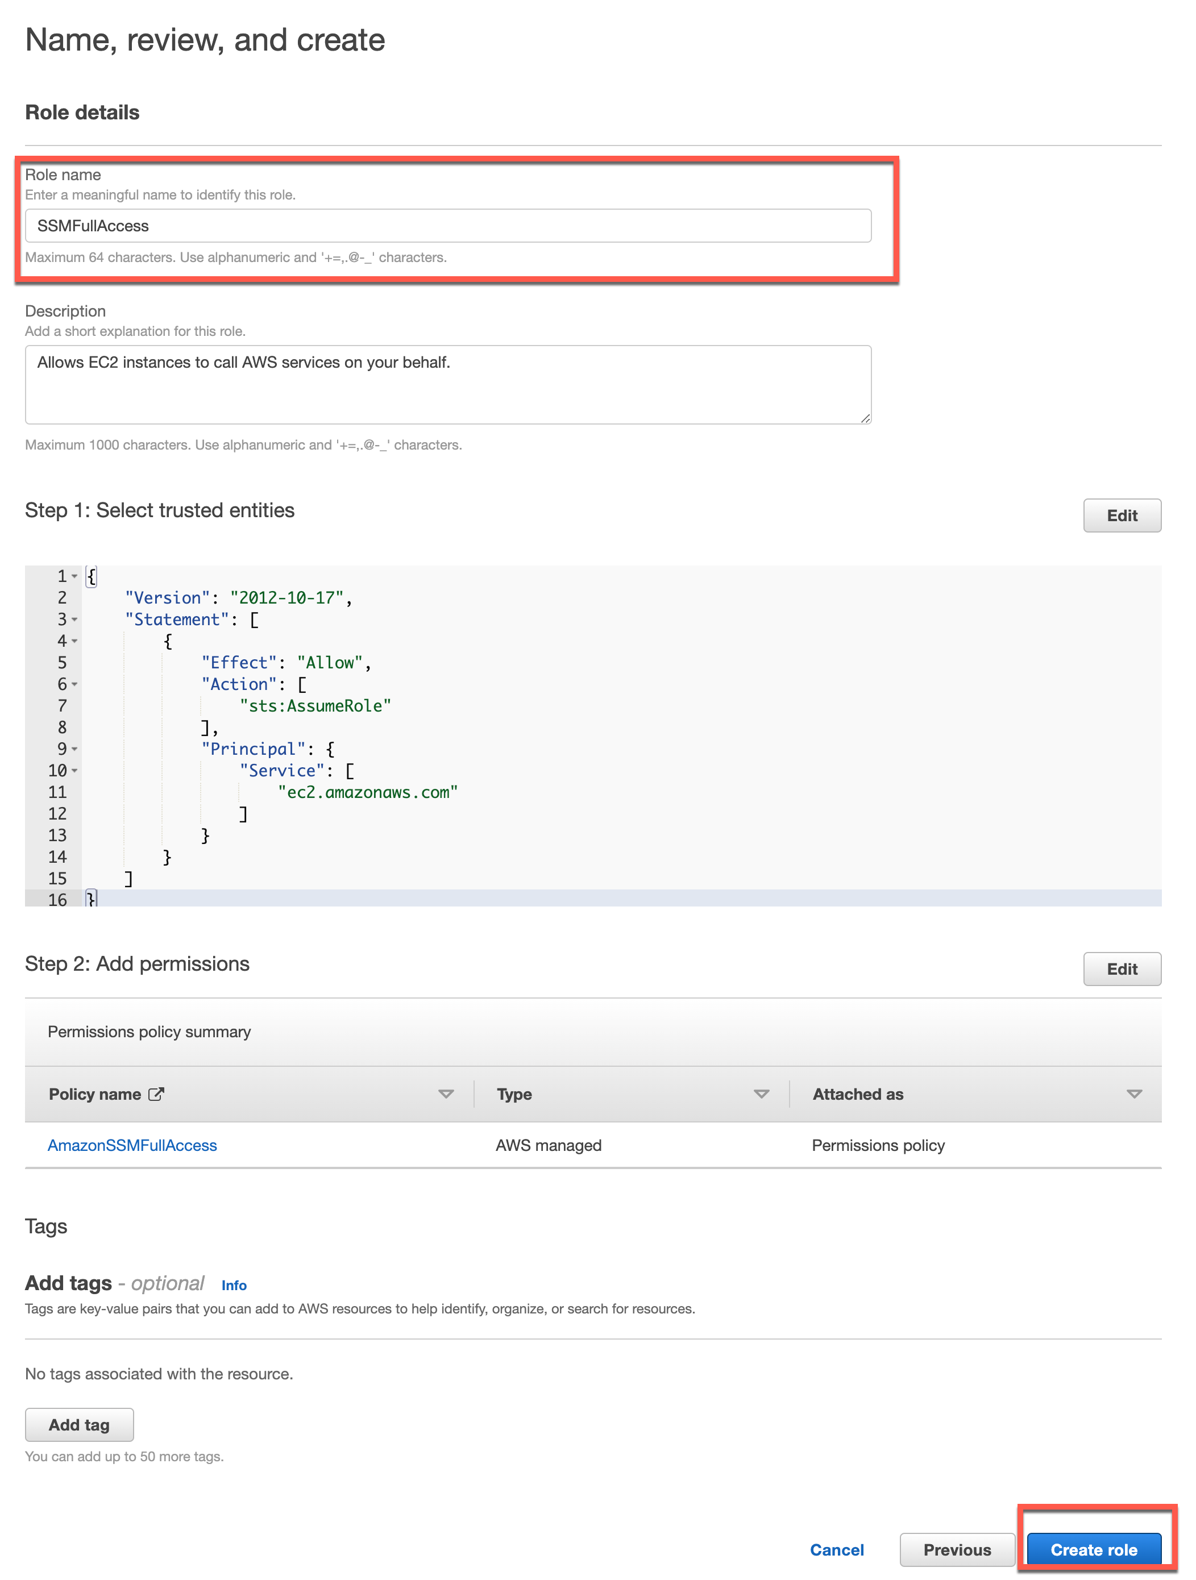Viewport: 1196px width, 1580px height.
Task: Sort by Attached as column arrow
Action: (1133, 1094)
